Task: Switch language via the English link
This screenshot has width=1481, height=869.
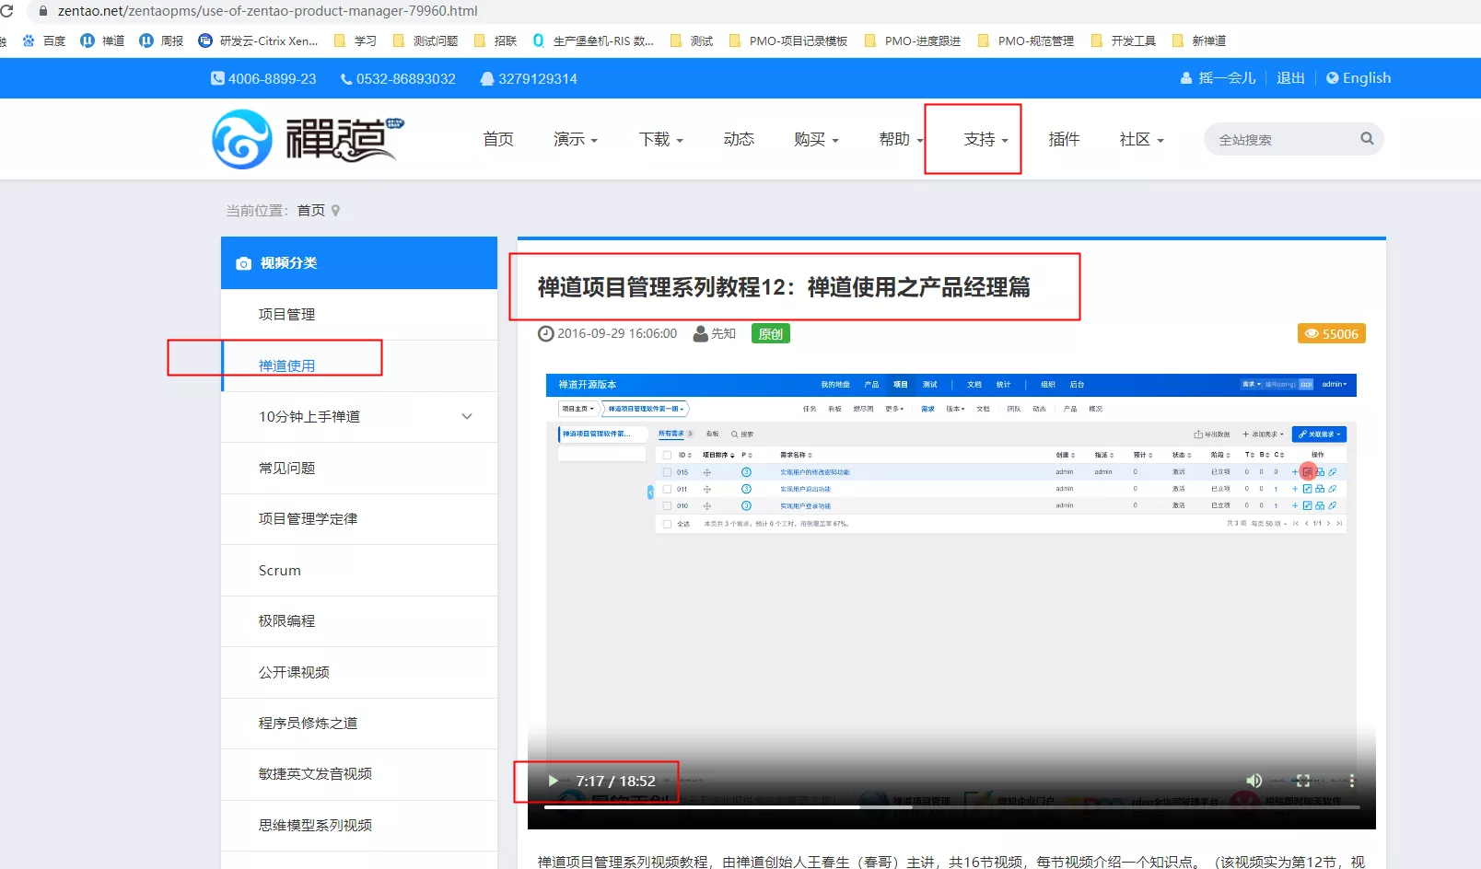Action: point(1367,78)
